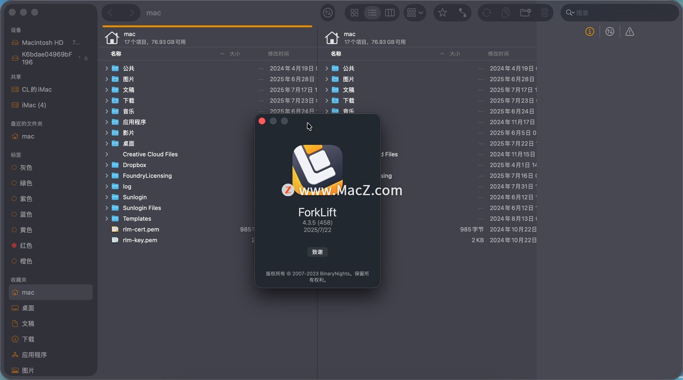Eject the K6bdae04969bF volume

[86, 58]
